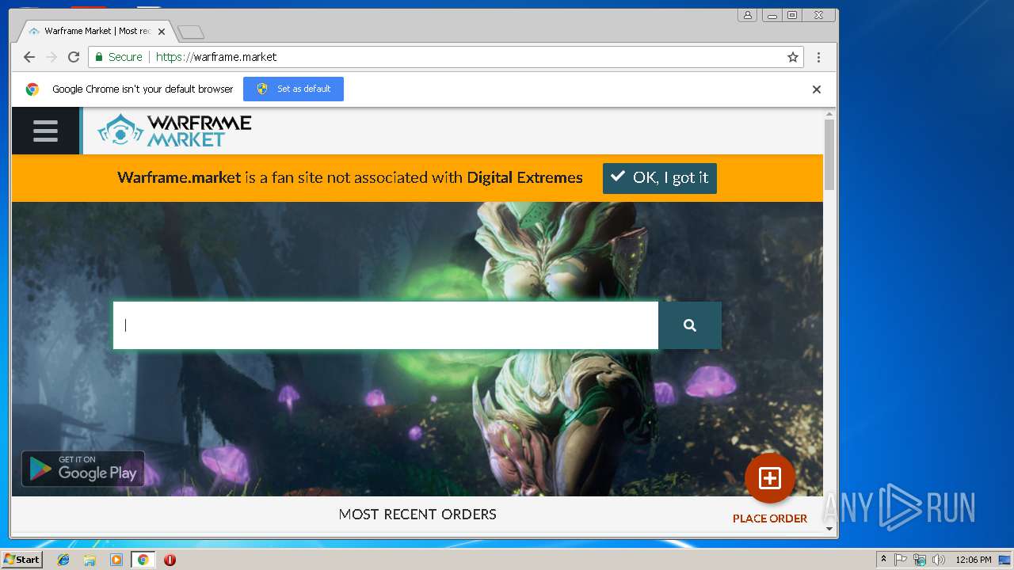Click the page scrollbar down arrow
Image resolution: width=1014 pixels, height=570 pixels.
829,529
